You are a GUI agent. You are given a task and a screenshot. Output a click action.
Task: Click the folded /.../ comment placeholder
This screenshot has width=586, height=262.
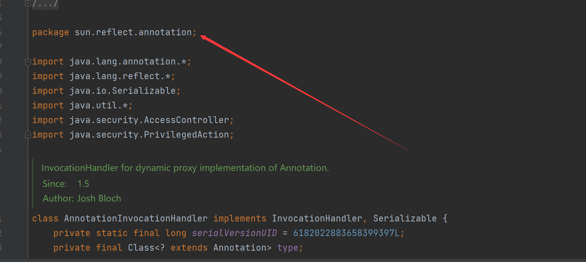coord(45,4)
